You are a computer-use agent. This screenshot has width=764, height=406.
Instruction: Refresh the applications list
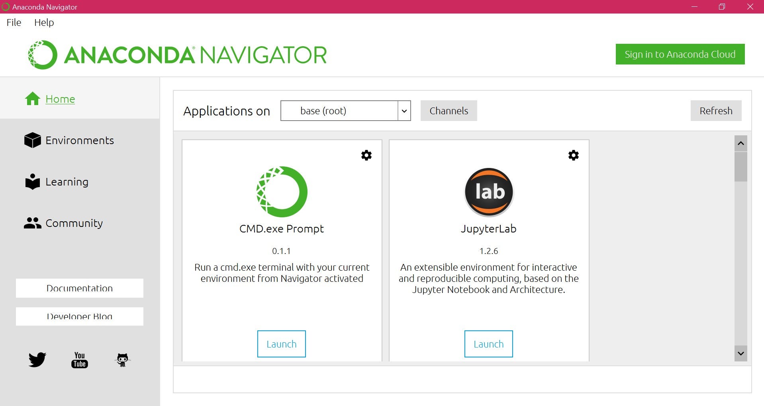click(x=716, y=111)
